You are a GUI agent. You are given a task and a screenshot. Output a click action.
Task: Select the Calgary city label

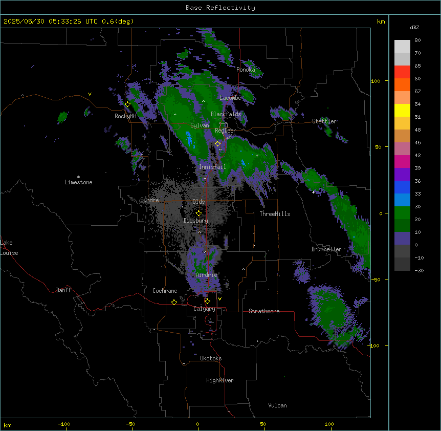204,309
